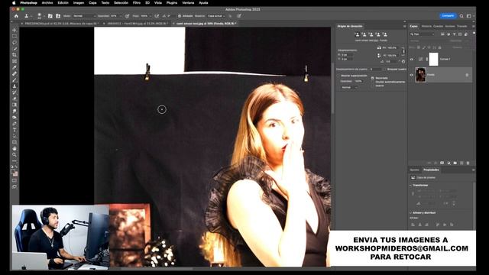The height and width of the screenshot is (275, 489).
Task: Swap foreground and background colors
Action: pyautogui.click(x=16, y=167)
